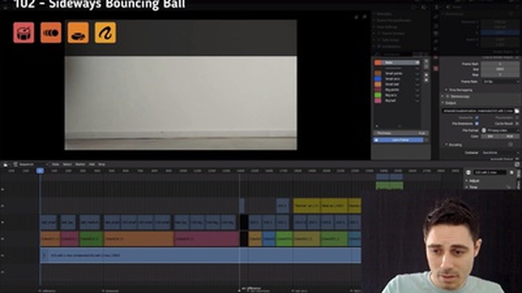Open the output path folder browser

coord(517,111)
